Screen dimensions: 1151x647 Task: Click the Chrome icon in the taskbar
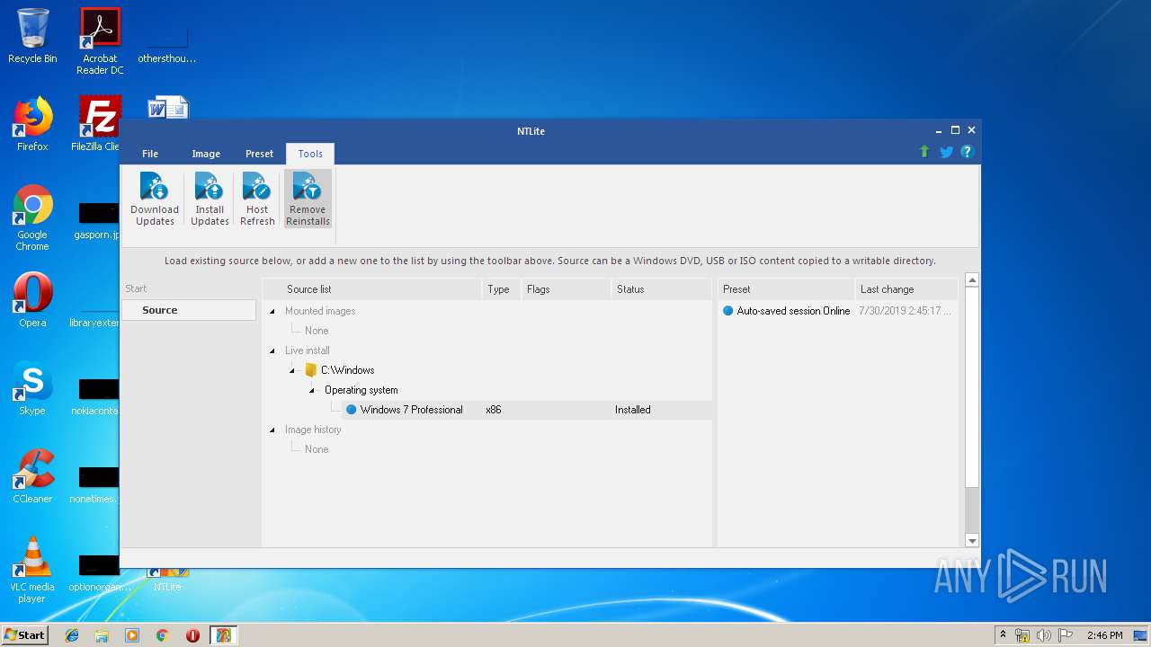point(162,635)
